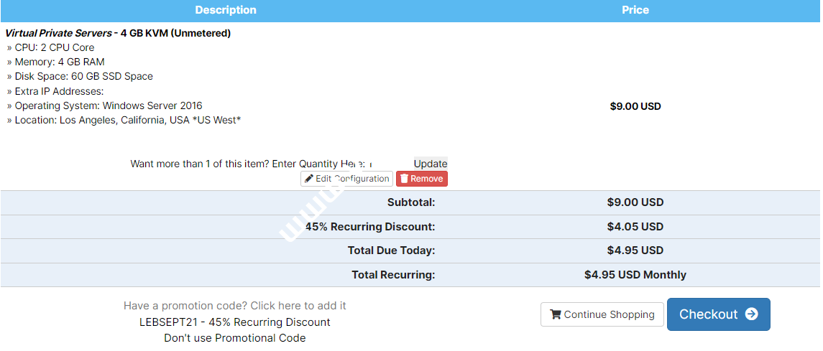Open the promotion code link

234,306
